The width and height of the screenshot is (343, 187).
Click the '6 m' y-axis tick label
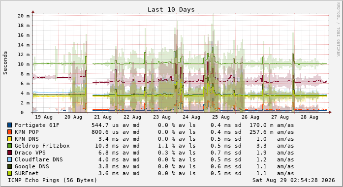(25, 84)
